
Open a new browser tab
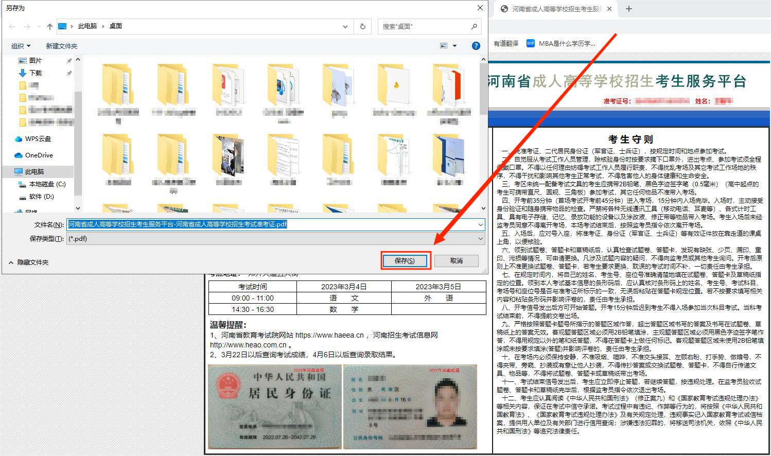628,9
